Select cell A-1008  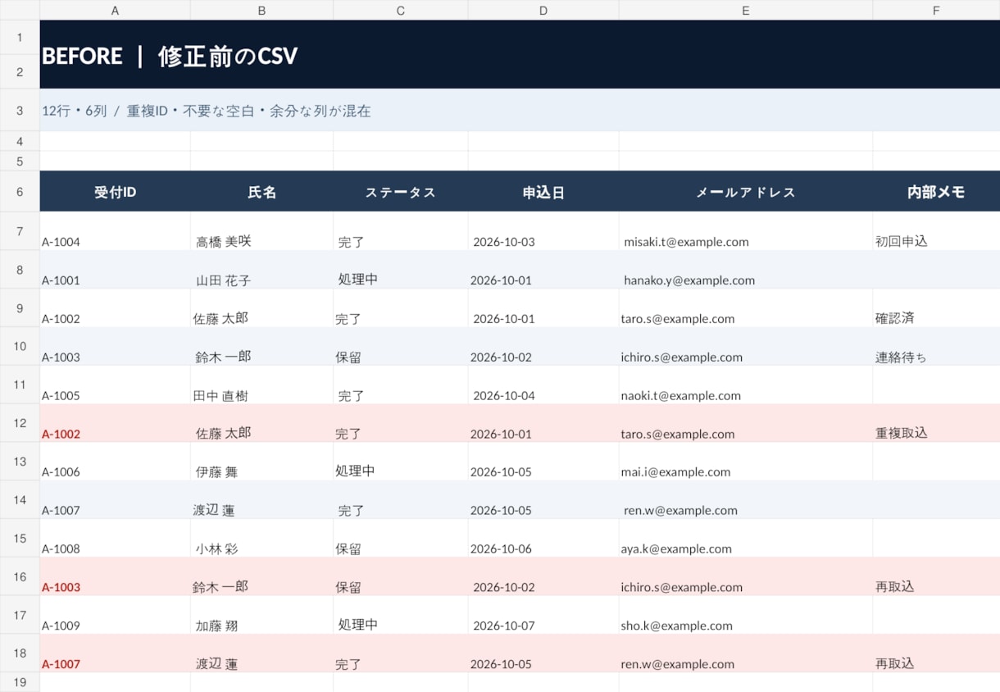(115, 538)
